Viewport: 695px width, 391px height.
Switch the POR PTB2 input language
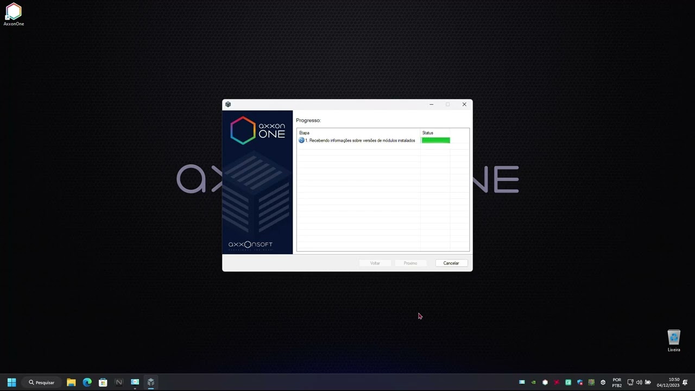click(x=617, y=382)
